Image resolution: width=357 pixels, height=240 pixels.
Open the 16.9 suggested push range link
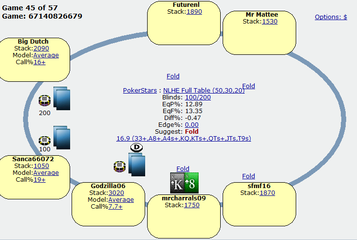click(184, 138)
